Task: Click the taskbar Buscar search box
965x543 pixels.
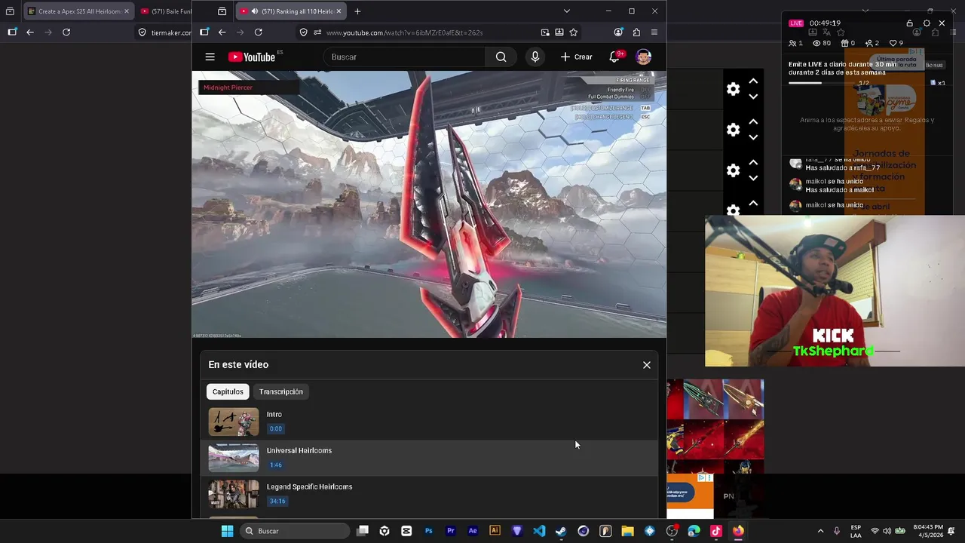Action: tap(296, 531)
